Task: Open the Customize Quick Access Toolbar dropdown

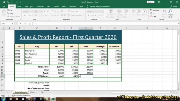Action: point(21,2)
